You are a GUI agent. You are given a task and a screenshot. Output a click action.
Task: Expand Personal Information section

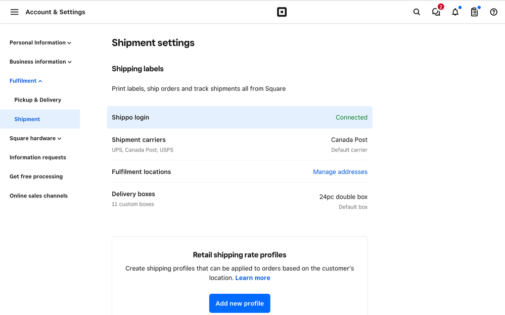pyautogui.click(x=40, y=43)
